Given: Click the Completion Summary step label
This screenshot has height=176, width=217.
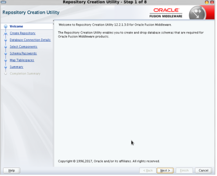Looking at the screenshot, I should 25,74.
